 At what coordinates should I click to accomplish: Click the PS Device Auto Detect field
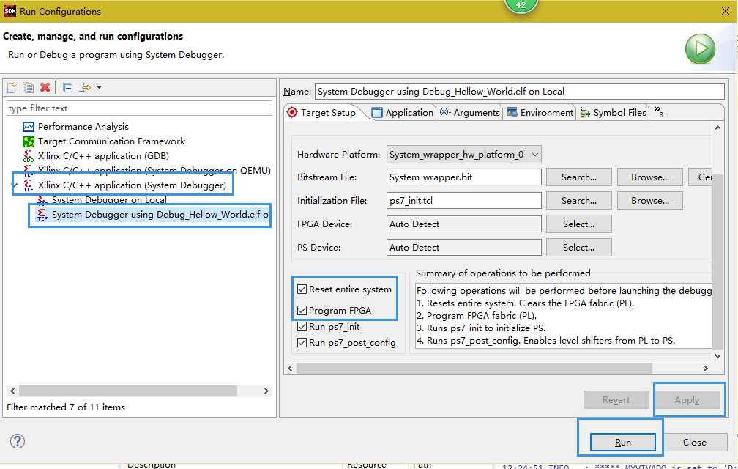tap(463, 248)
